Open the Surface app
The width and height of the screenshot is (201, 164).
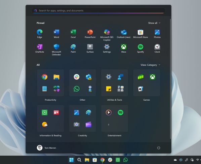[x=90, y=48]
